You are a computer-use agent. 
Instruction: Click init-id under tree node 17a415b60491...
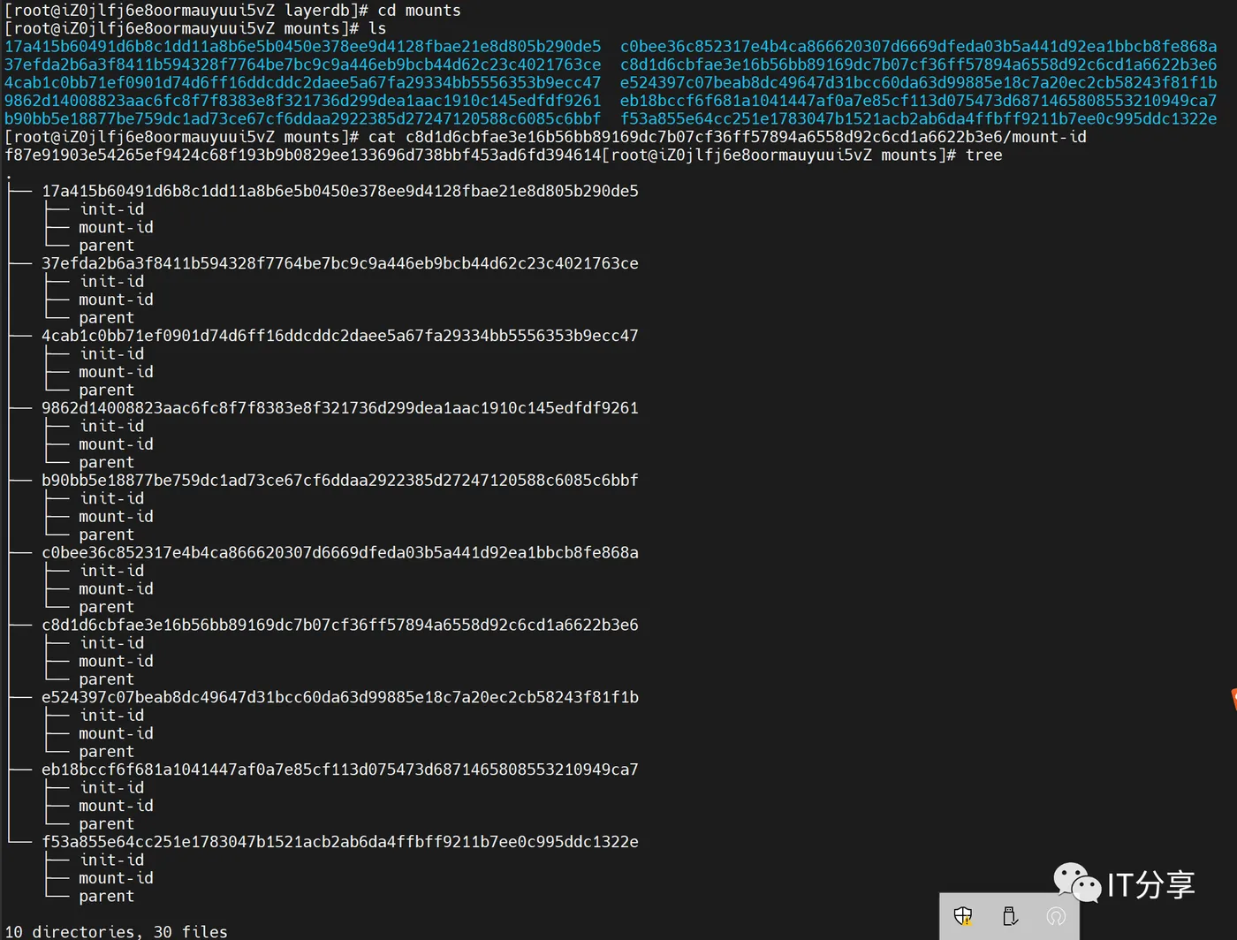111,209
